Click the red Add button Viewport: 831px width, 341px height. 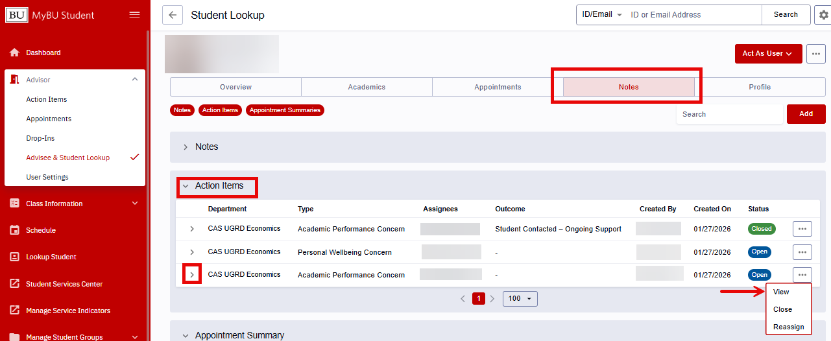806,114
